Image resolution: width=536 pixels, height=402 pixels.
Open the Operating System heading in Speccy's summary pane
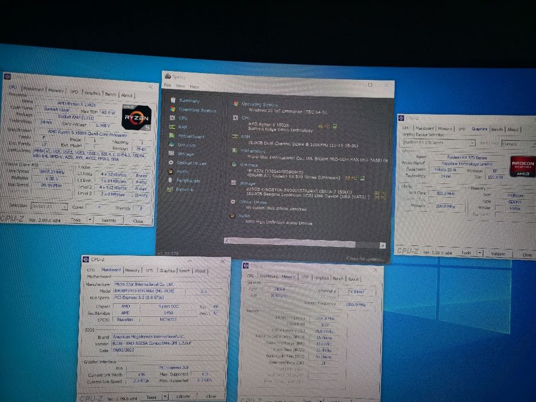[x=260, y=105]
